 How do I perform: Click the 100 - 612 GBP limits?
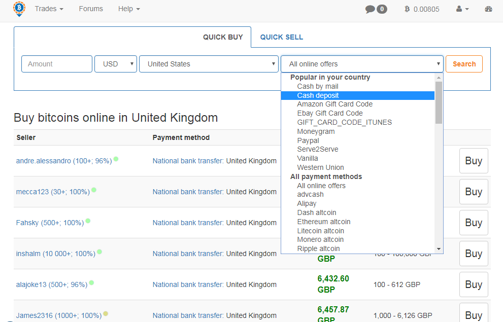pyautogui.click(x=397, y=284)
